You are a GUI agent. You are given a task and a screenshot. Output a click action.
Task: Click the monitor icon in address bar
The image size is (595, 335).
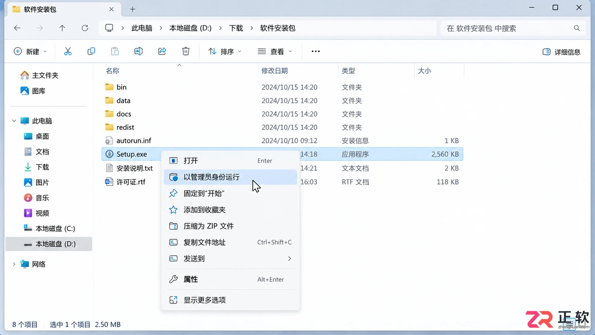(x=109, y=28)
